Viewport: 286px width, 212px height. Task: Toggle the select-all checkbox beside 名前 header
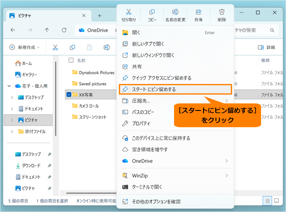[x=71, y=60]
